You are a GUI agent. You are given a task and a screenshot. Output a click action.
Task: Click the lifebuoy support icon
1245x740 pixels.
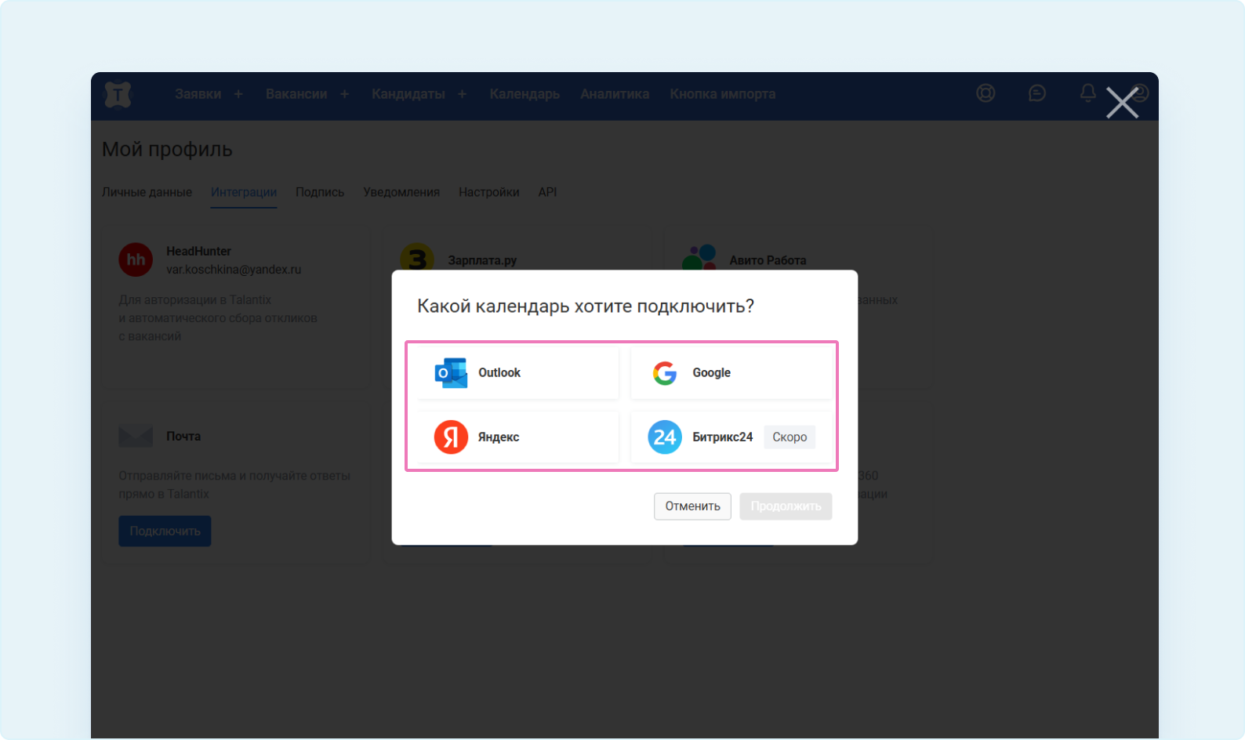pyautogui.click(x=985, y=93)
